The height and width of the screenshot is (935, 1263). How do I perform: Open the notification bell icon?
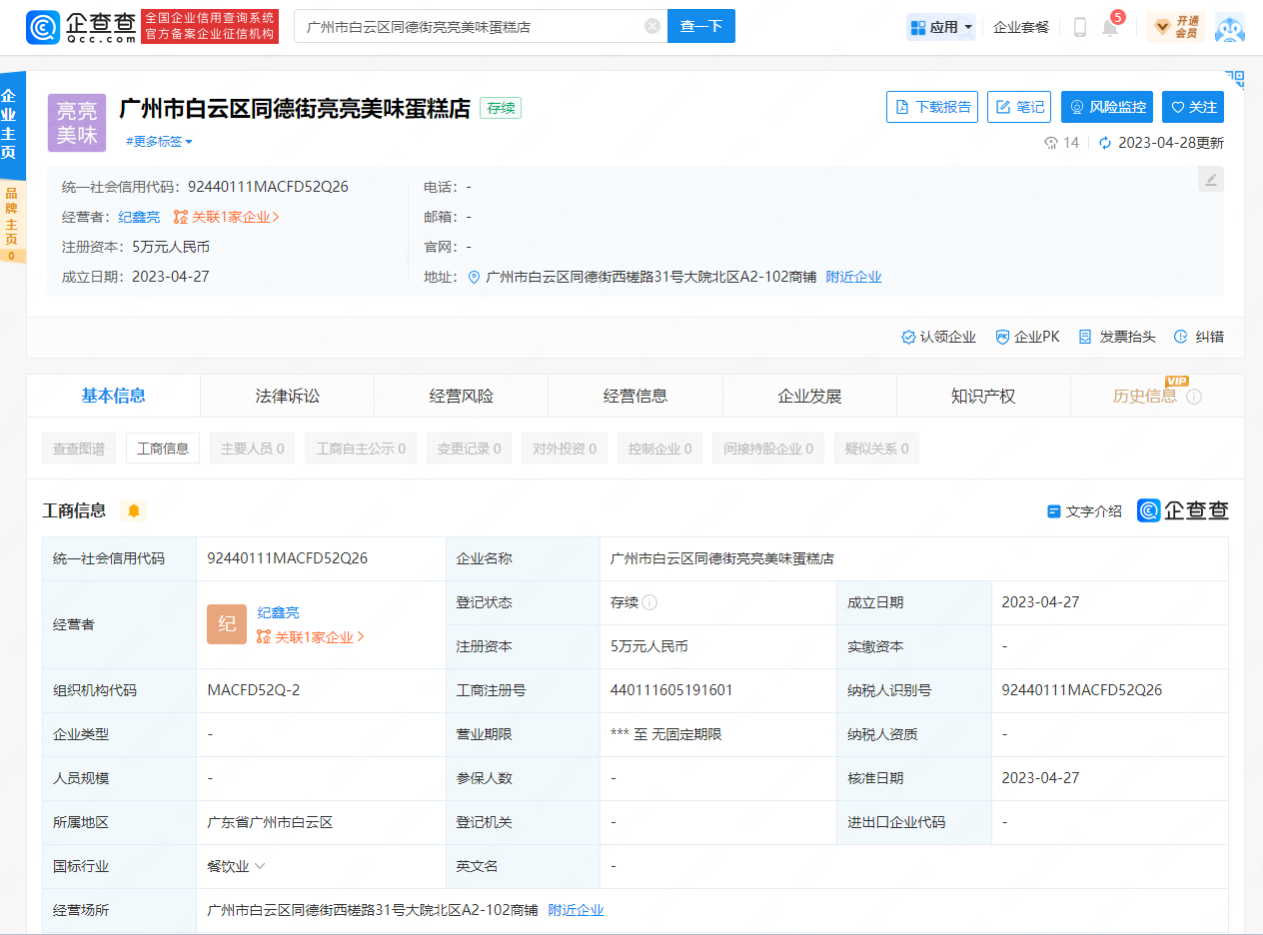[1110, 27]
